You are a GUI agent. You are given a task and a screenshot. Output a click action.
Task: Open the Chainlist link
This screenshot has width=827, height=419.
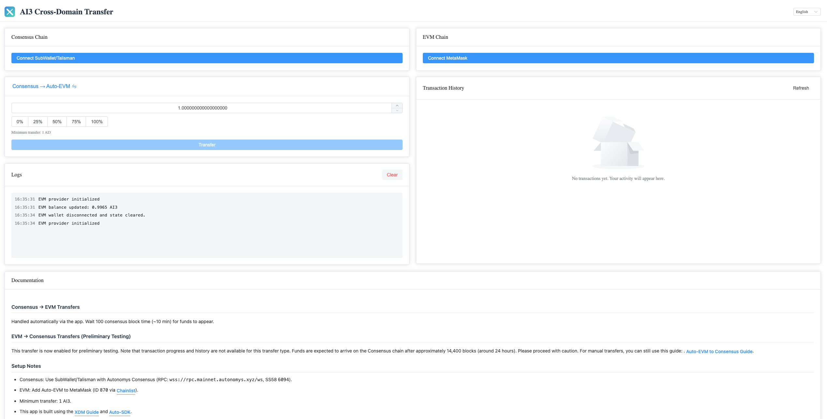(x=126, y=391)
